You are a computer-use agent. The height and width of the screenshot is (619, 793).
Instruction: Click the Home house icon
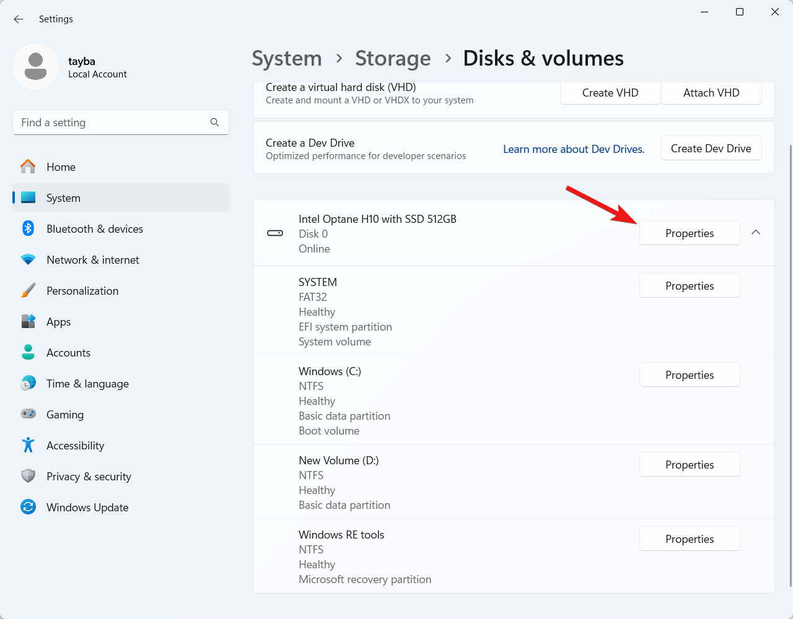pyautogui.click(x=28, y=167)
